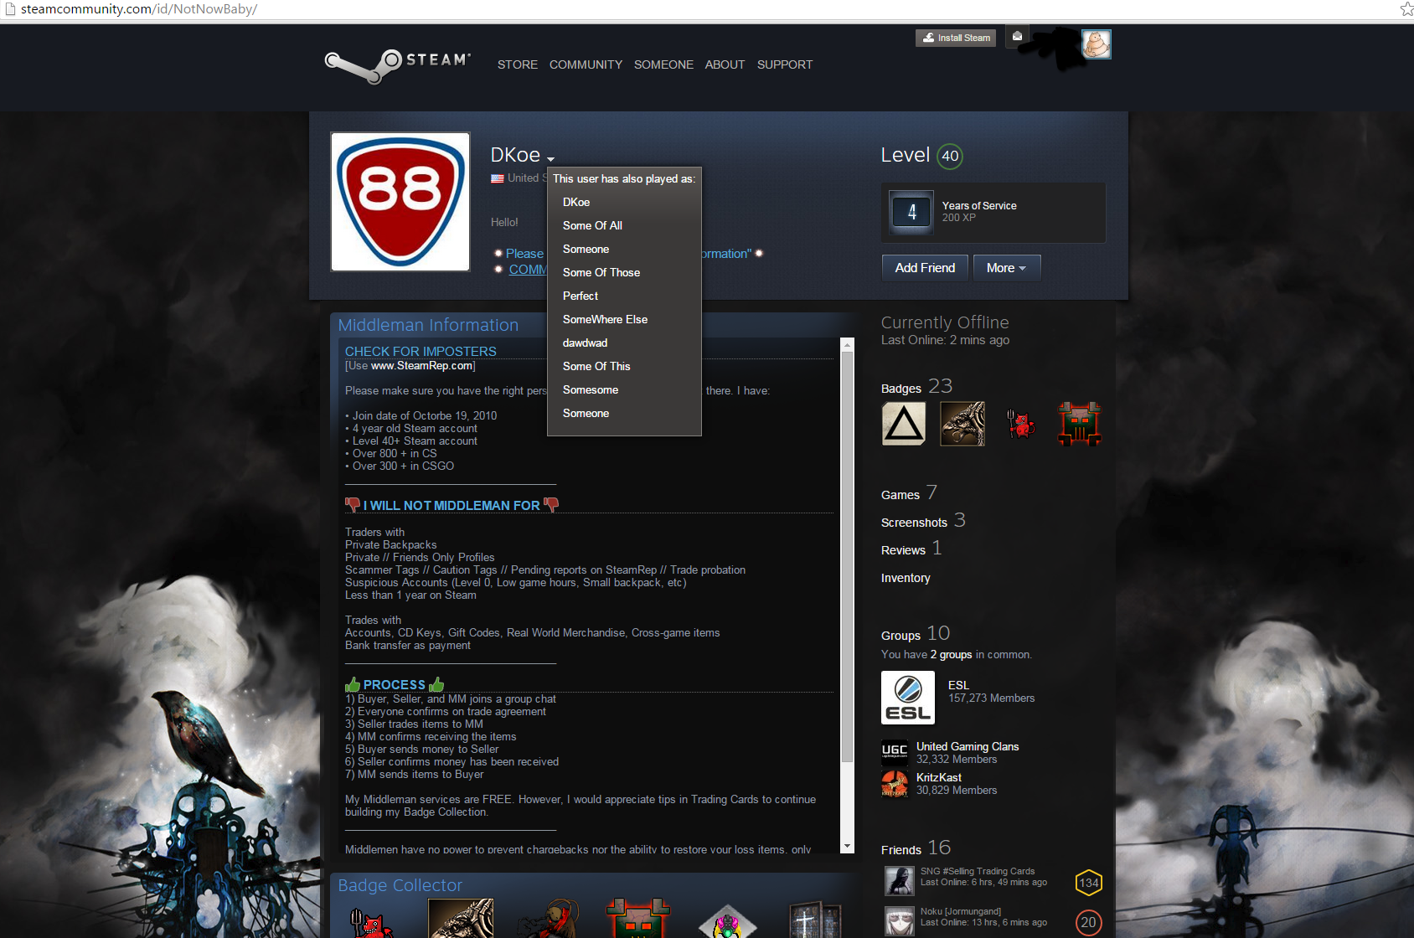Open the STORE menu
This screenshot has height=938, width=1414.
(x=517, y=64)
